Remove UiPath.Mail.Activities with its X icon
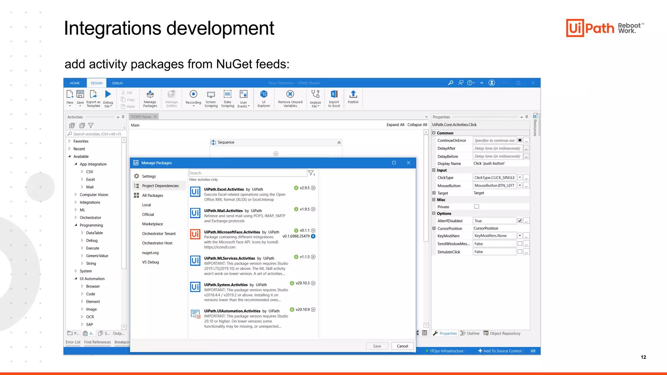Viewport: 667px width, 375px height. point(313,209)
